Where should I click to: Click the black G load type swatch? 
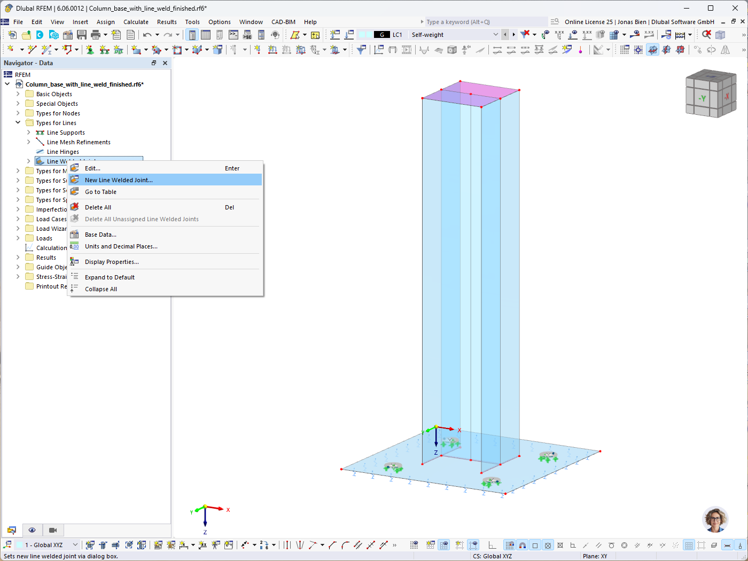[381, 35]
